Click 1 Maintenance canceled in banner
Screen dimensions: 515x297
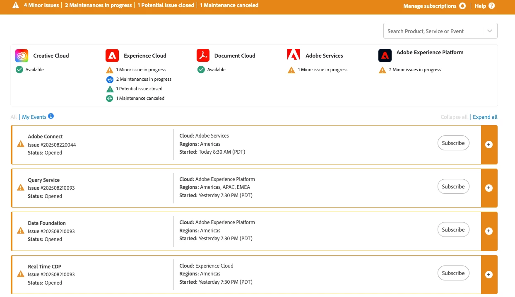pyautogui.click(x=229, y=5)
